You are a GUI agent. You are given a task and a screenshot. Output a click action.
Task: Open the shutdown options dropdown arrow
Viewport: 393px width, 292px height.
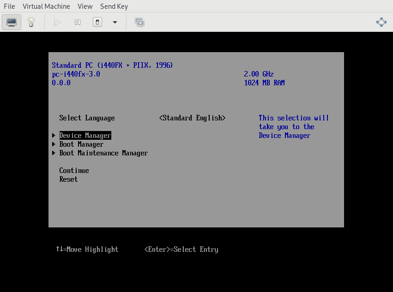click(x=115, y=22)
